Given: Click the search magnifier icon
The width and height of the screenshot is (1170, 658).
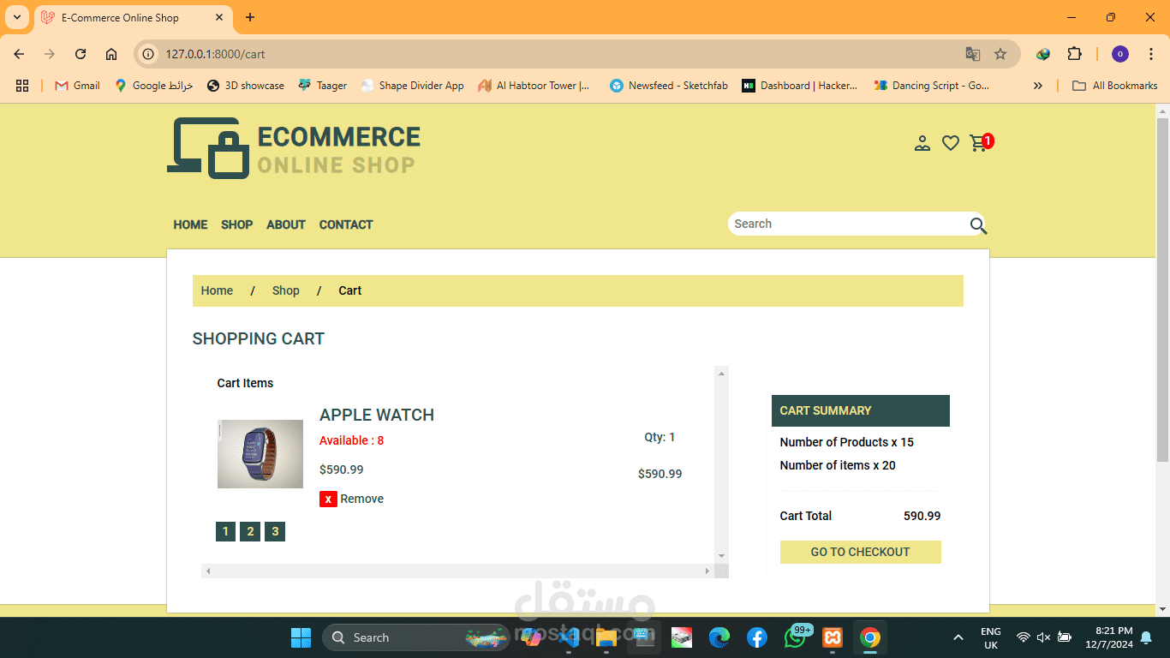Looking at the screenshot, I should 978,225.
